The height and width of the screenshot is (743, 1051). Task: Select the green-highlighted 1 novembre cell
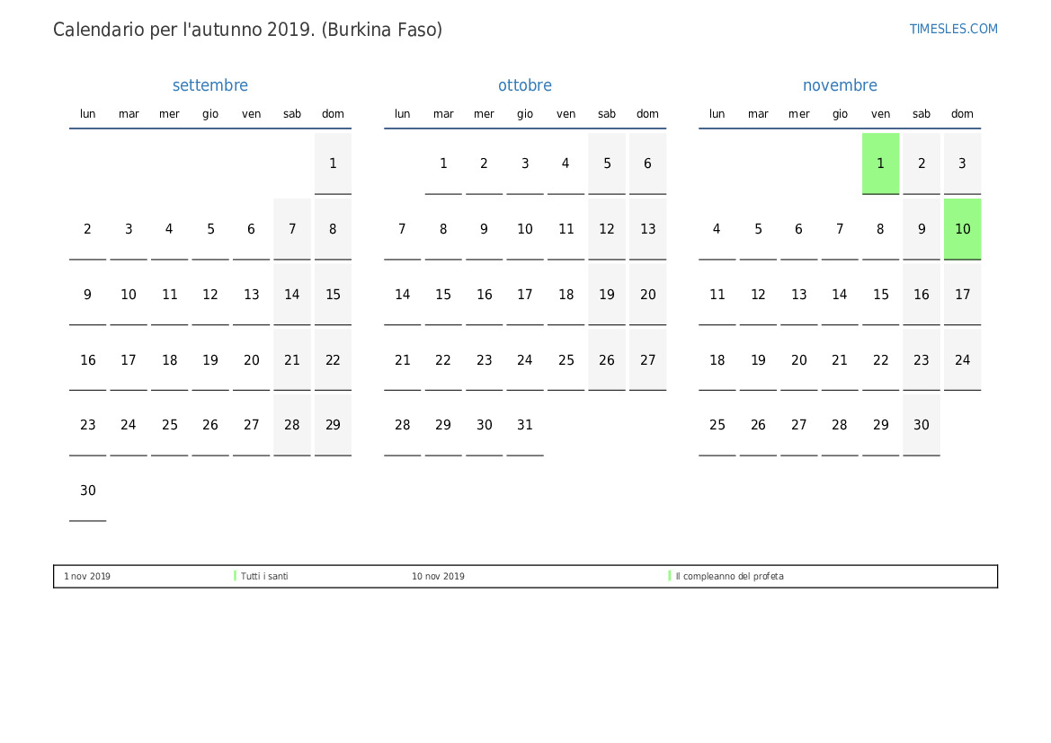pos(880,164)
